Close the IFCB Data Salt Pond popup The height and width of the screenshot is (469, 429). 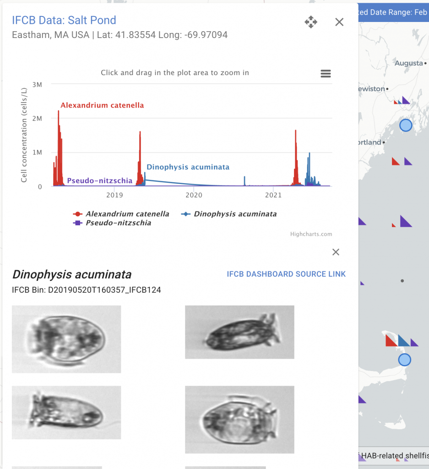[x=339, y=22]
